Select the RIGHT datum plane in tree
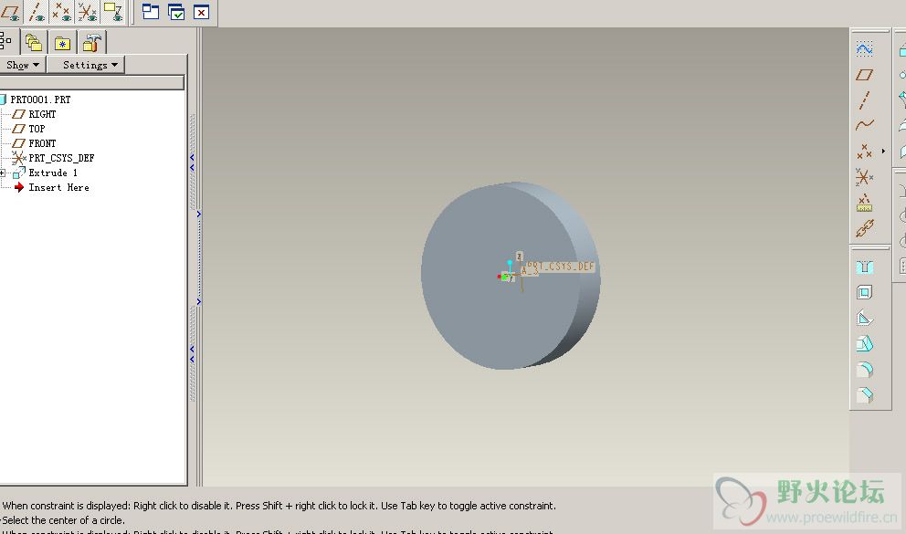This screenshot has height=534, width=906. pos(42,114)
